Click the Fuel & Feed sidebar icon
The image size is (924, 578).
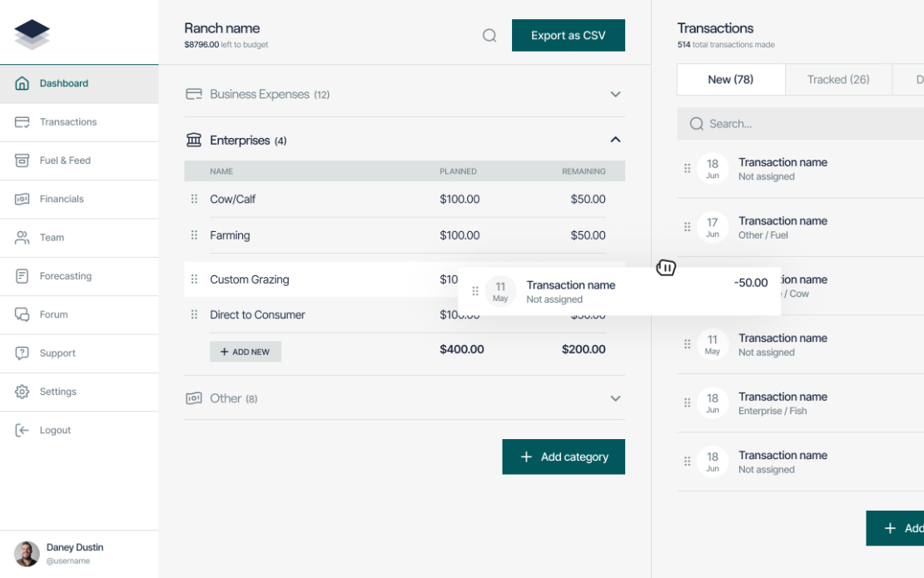click(x=22, y=161)
